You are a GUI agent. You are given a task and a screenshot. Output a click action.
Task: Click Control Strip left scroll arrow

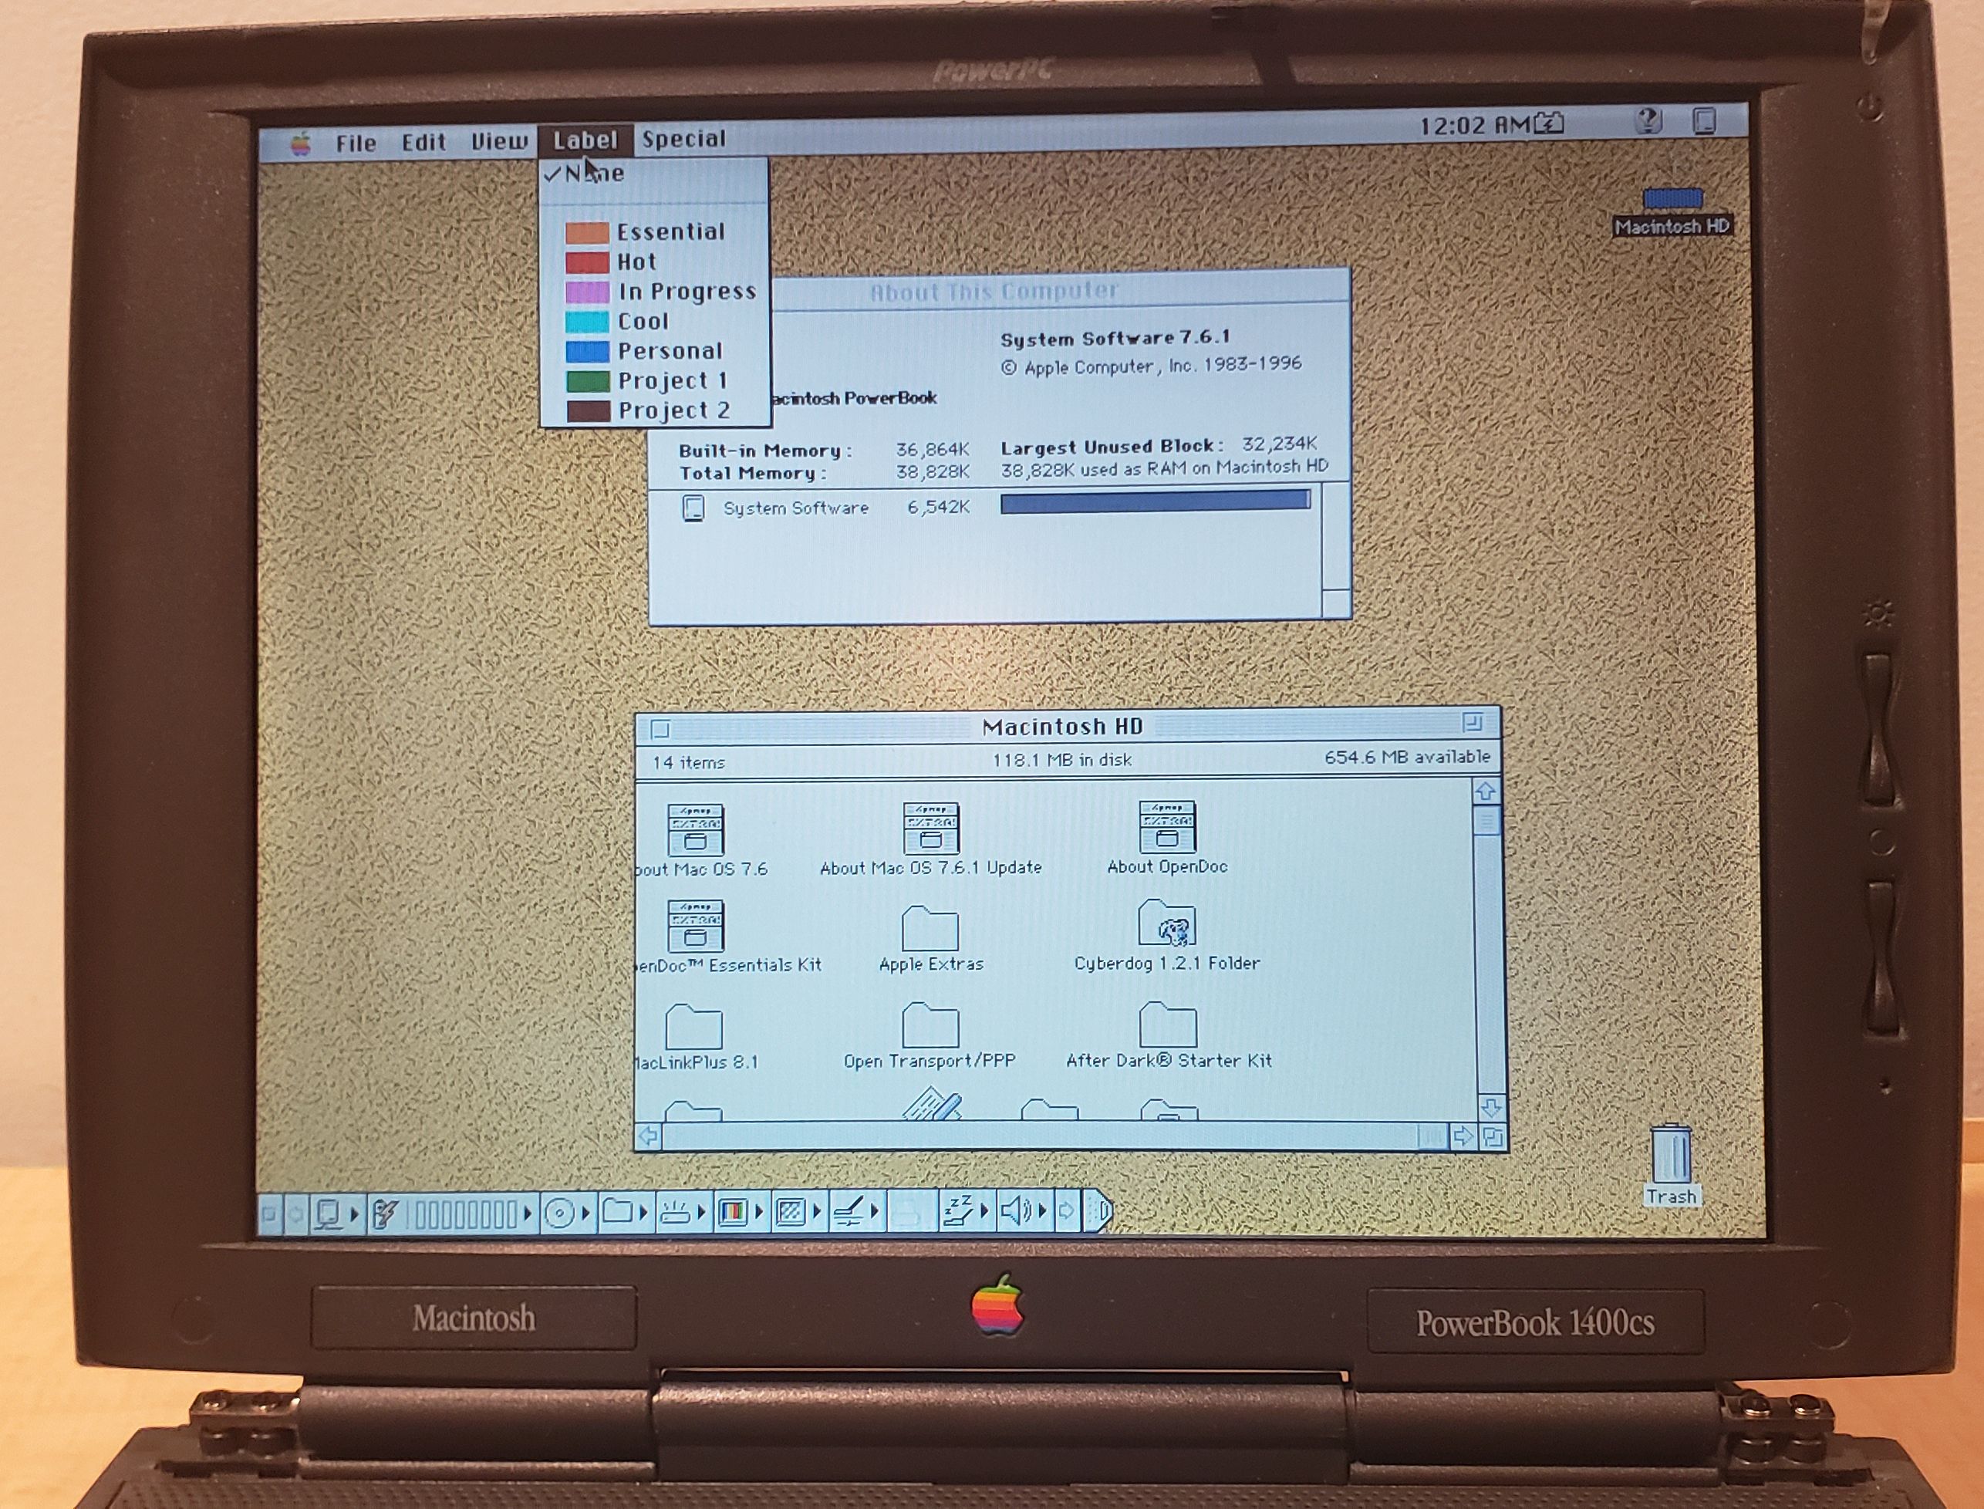[x=295, y=1215]
